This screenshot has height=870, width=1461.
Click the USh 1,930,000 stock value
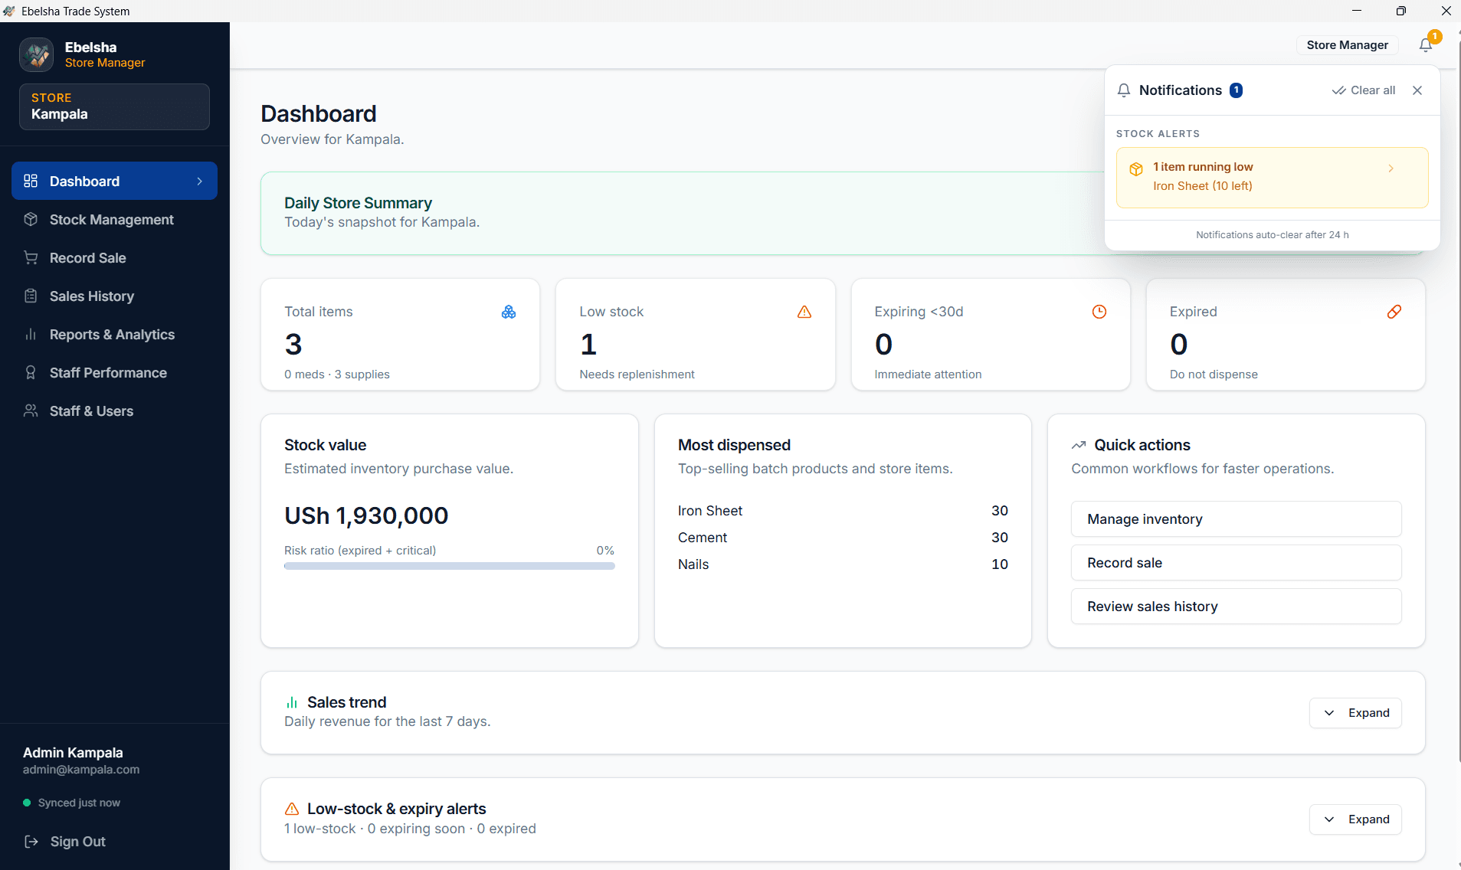click(x=366, y=515)
